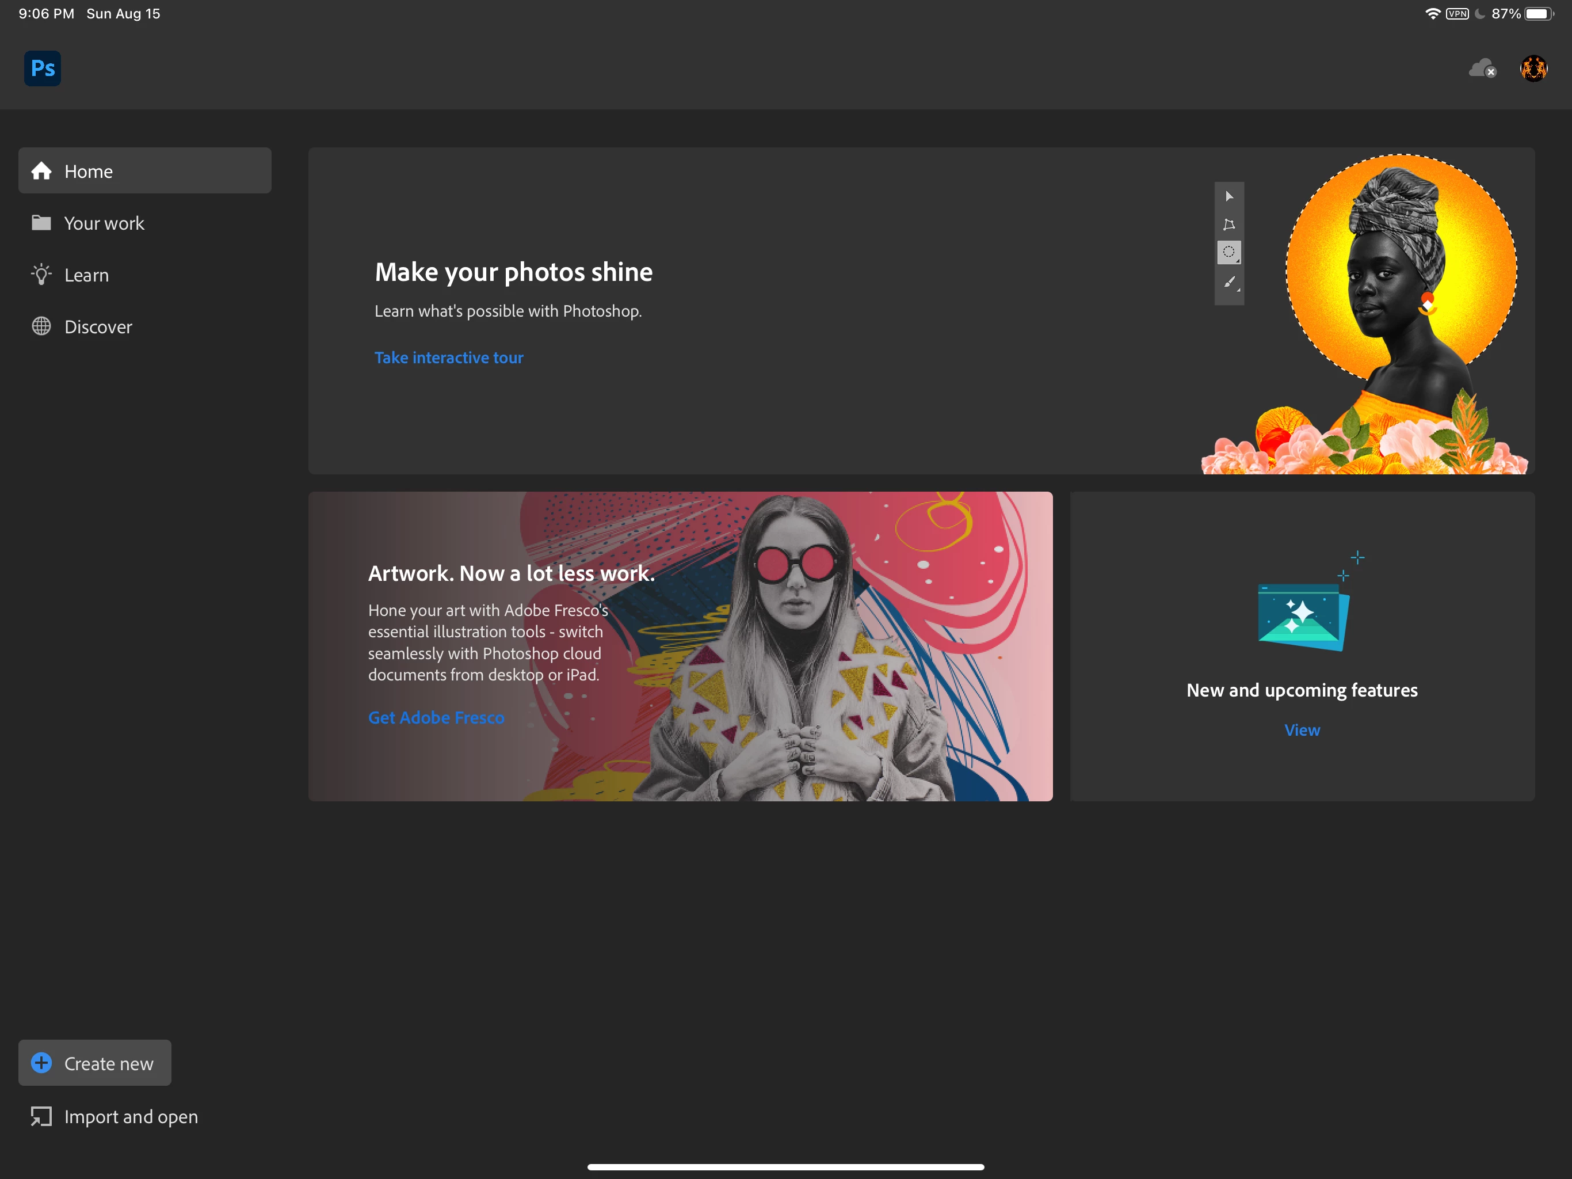1572x1179 pixels.
Task: Click Take interactive tour link
Action: pos(448,357)
